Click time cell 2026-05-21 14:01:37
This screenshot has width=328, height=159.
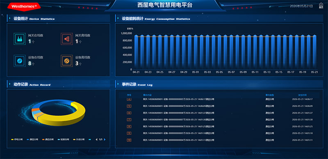pyautogui.click(x=302, y=113)
